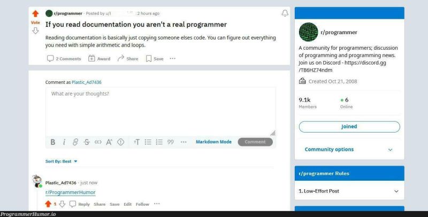Share the documentation post

click(128, 59)
